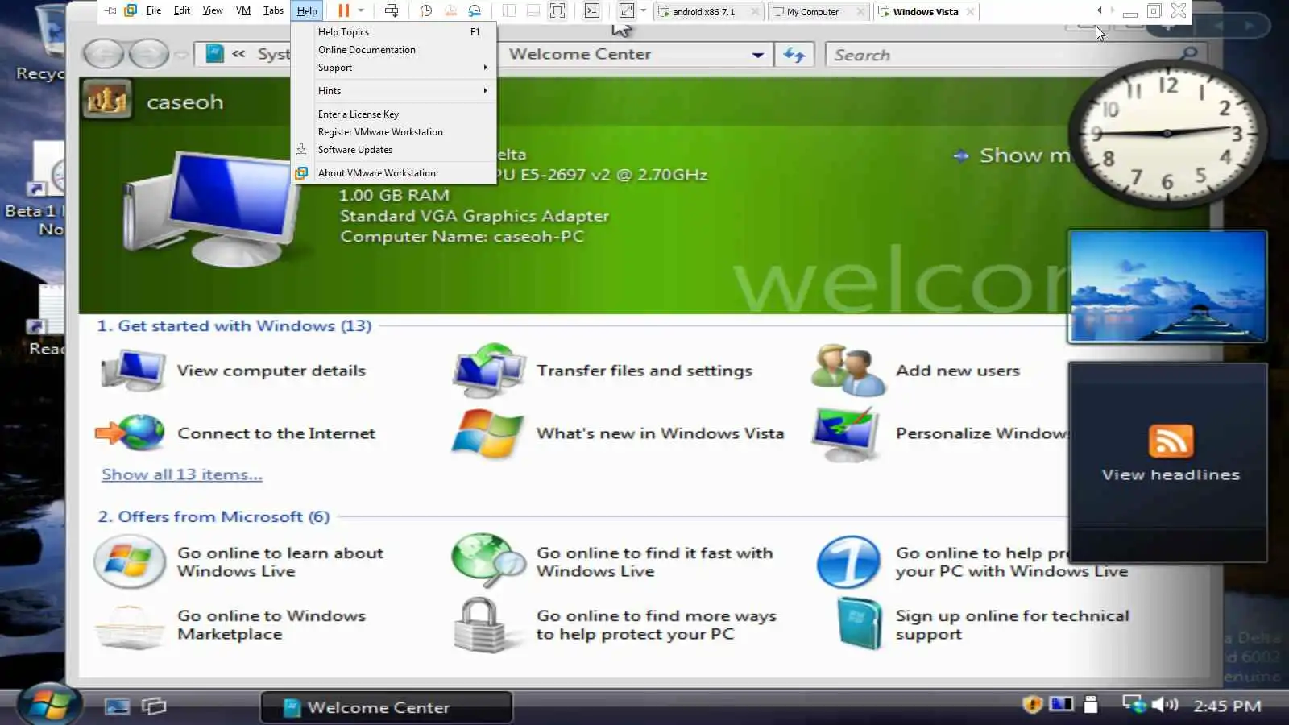Open the stretch display options dropdown arrow
Viewport: 1289px width, 725px height.
[643, 11]
